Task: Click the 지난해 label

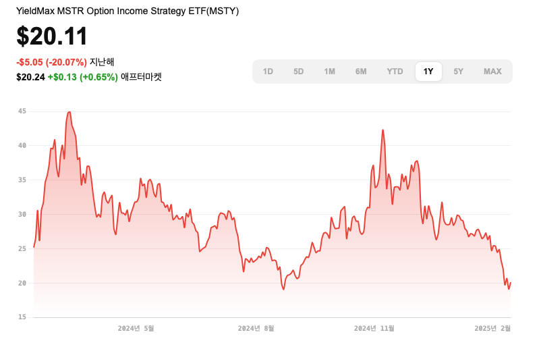Action: coord(102,62)
